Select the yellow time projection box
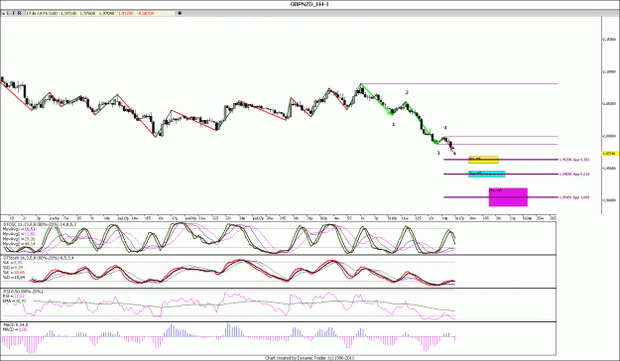The height and width of the screenshot is (361, 620). [x=483, y=160]
